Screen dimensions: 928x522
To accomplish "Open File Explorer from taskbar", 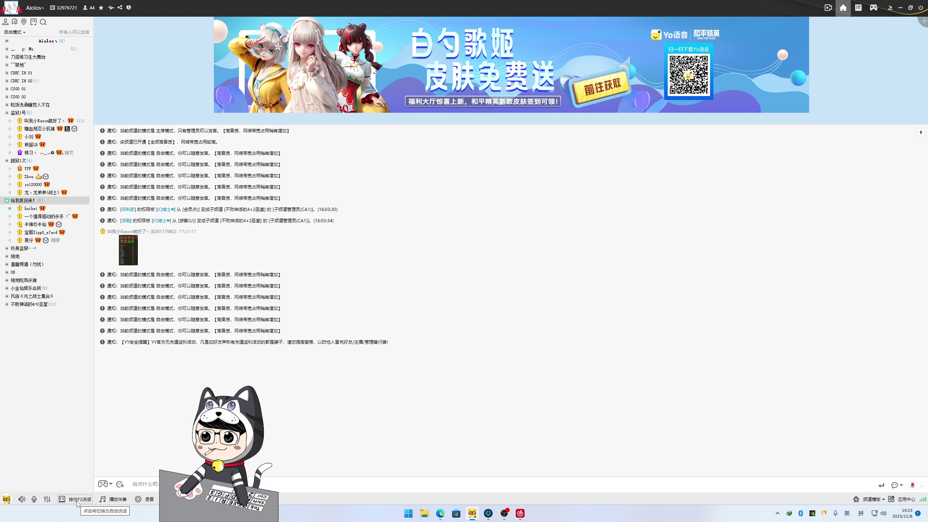I will point(424,513).
